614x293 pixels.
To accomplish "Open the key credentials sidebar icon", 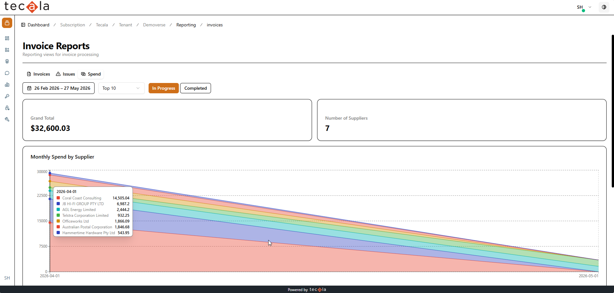I will coord(7,96).
